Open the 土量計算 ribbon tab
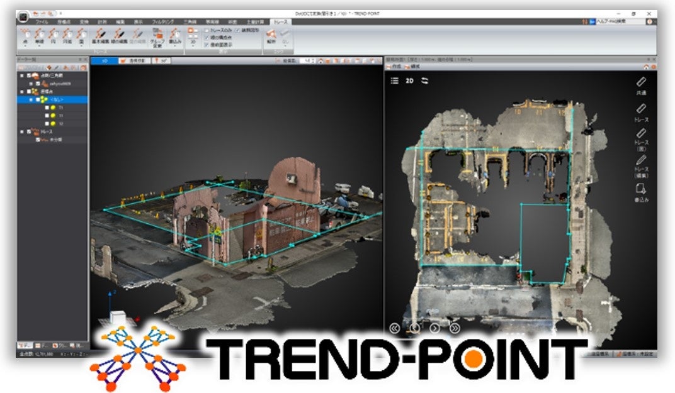This screenshot has height=393, width=675. tap(255, 22)
